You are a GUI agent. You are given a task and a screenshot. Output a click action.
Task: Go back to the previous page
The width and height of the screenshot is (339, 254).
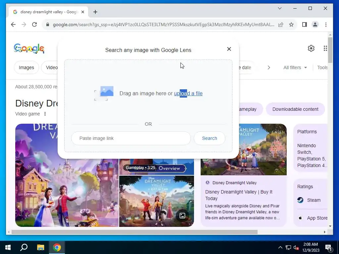13,24
